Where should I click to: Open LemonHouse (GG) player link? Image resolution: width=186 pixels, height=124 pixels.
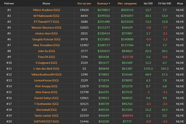(x=47, y=80)
